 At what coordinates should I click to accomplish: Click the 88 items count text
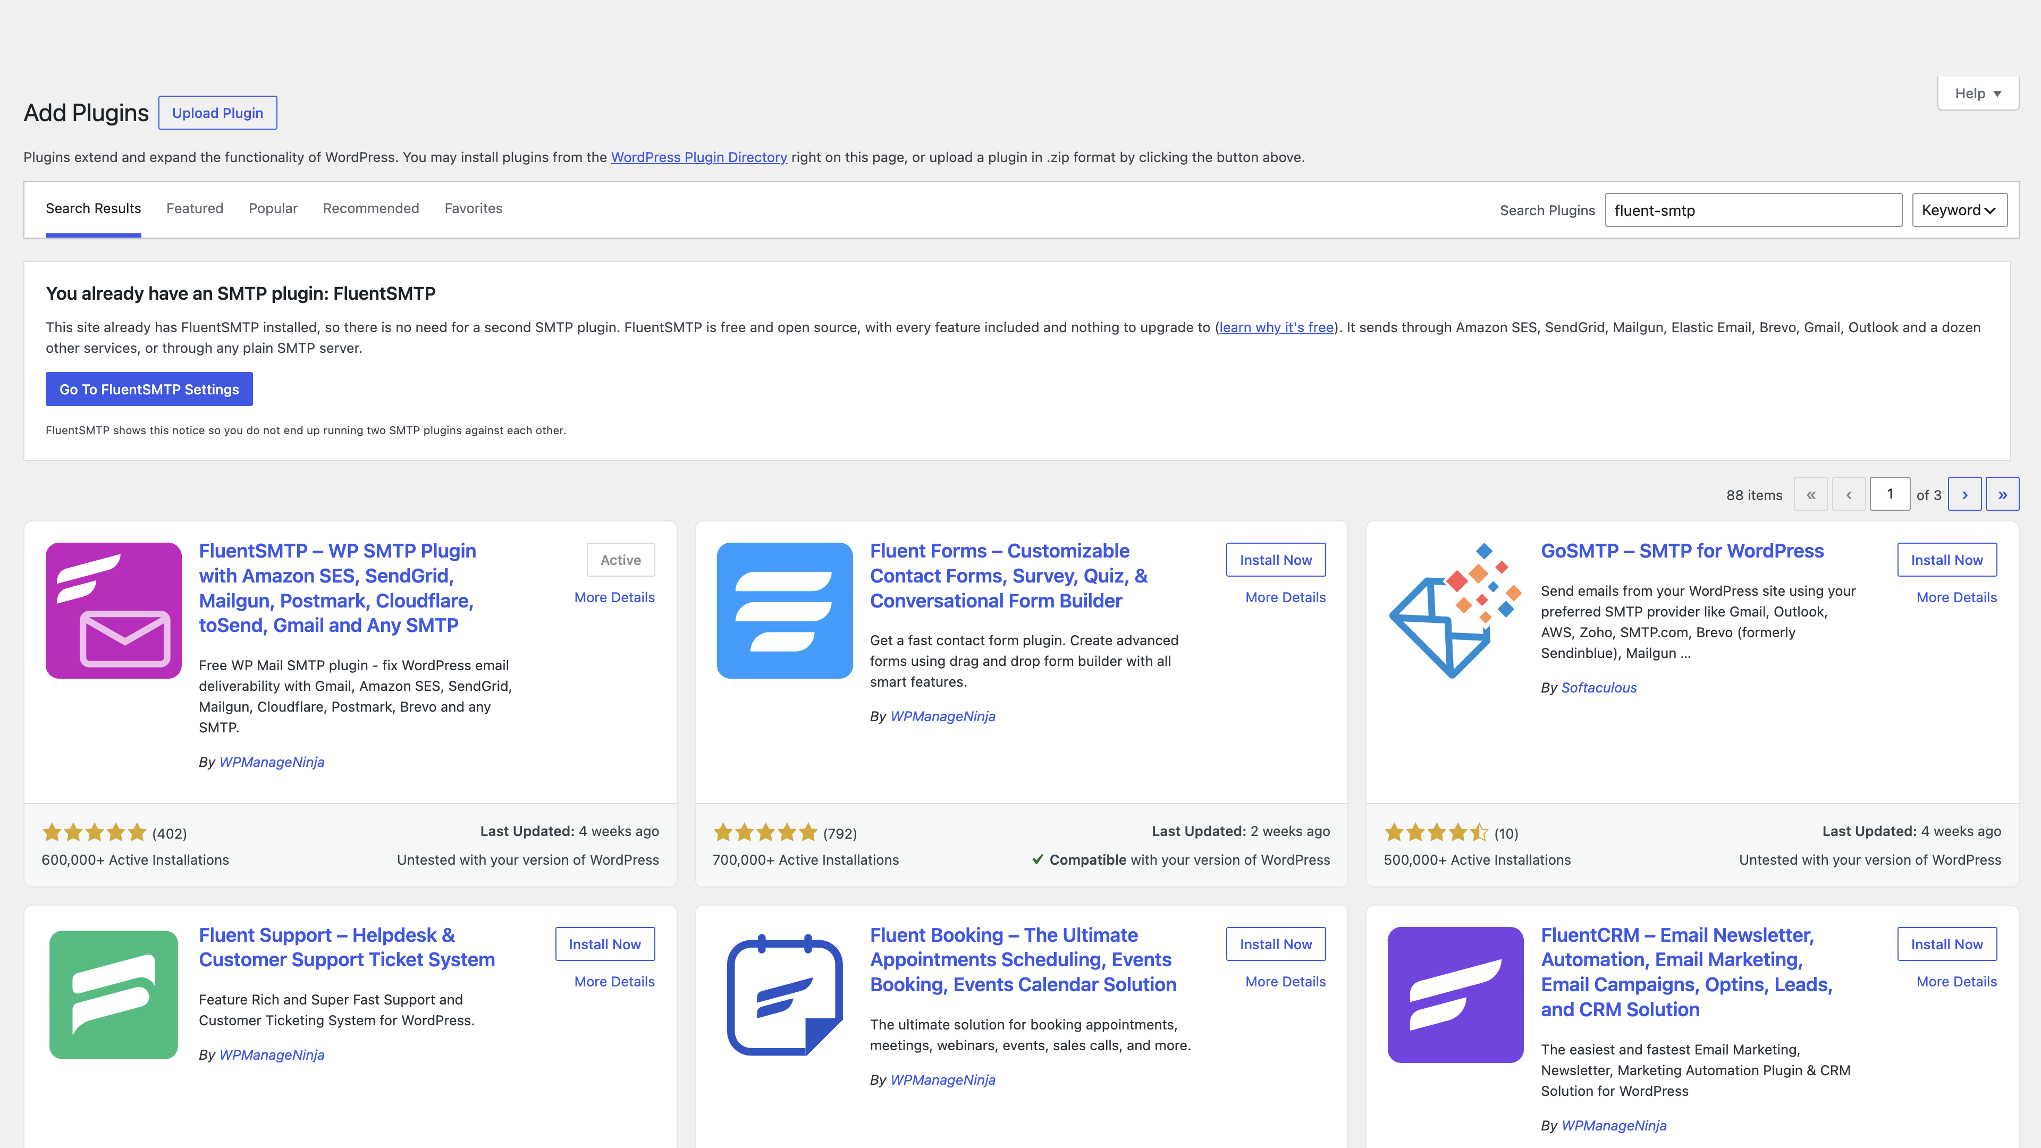point(1754,495)
